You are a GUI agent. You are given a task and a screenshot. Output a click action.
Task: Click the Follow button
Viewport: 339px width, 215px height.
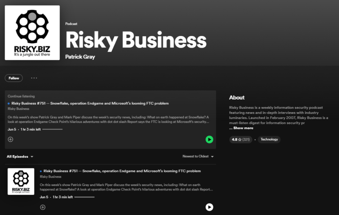click(14, 78)
